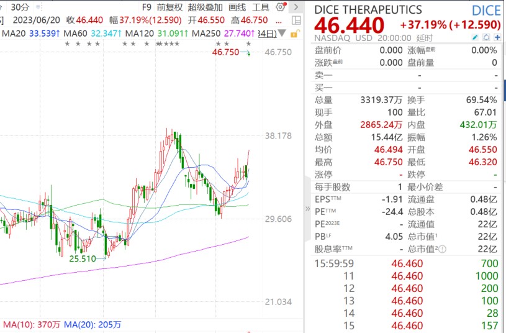
Task: Click the ellipsis after 高46.750
Action: click(x=279, y=21)
